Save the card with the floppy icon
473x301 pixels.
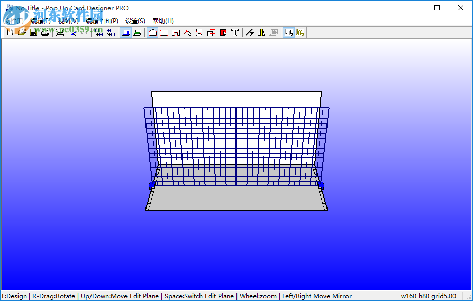click(33, 32)
